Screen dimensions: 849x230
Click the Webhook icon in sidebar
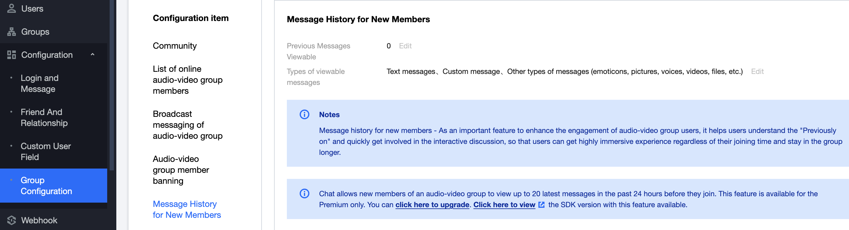[x=12, y=220]
